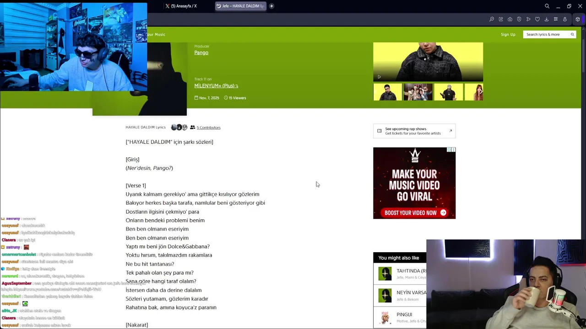Click the 15 Viewers clock icon

pyautogui.click(x=226, y=98)
